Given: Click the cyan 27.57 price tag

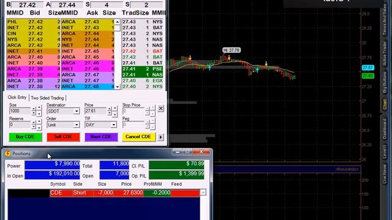Looking at the screenshot, I should point(368,68).
